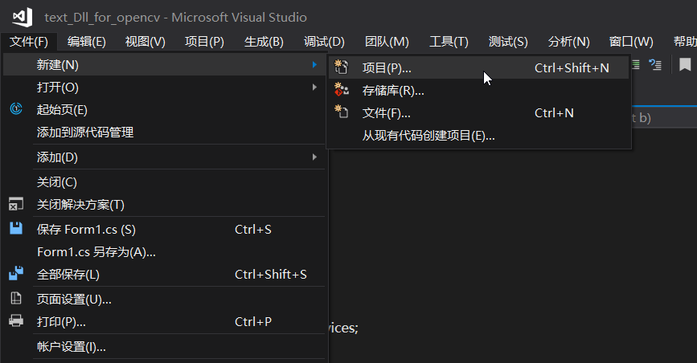Open 起始页(E) start page
This screenshot has width=697, height=363.
165,109
